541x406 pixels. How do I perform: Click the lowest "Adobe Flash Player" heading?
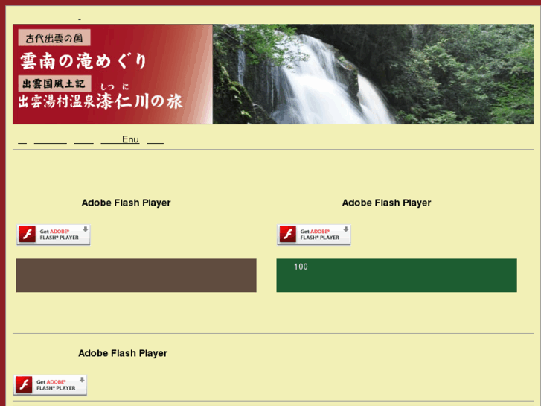123,353
